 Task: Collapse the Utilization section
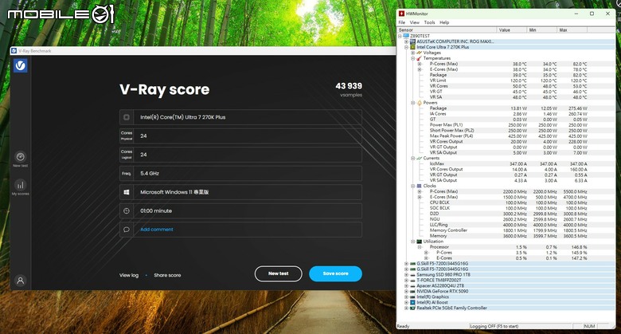coord(412,242)
